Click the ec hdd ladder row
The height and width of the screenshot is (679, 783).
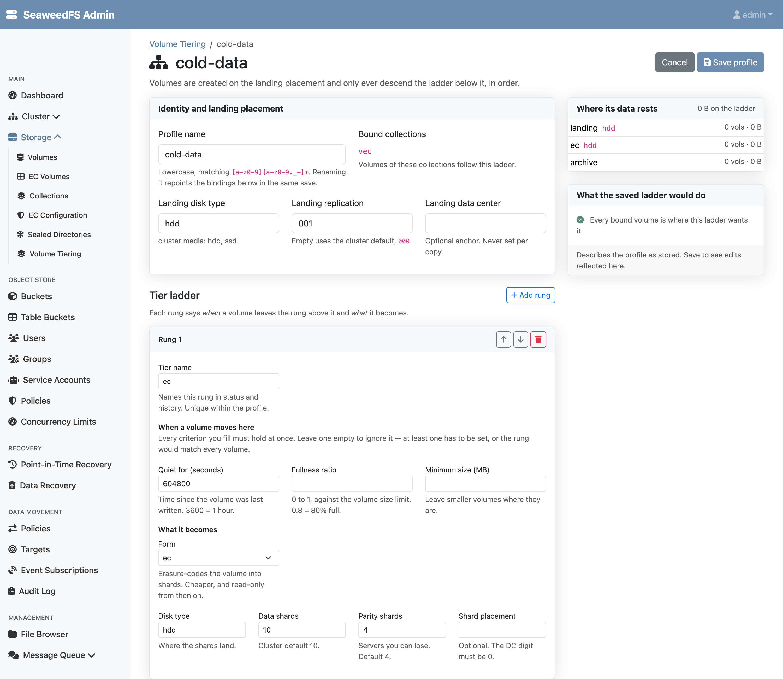pyautogui.click(x=666, y=145)
